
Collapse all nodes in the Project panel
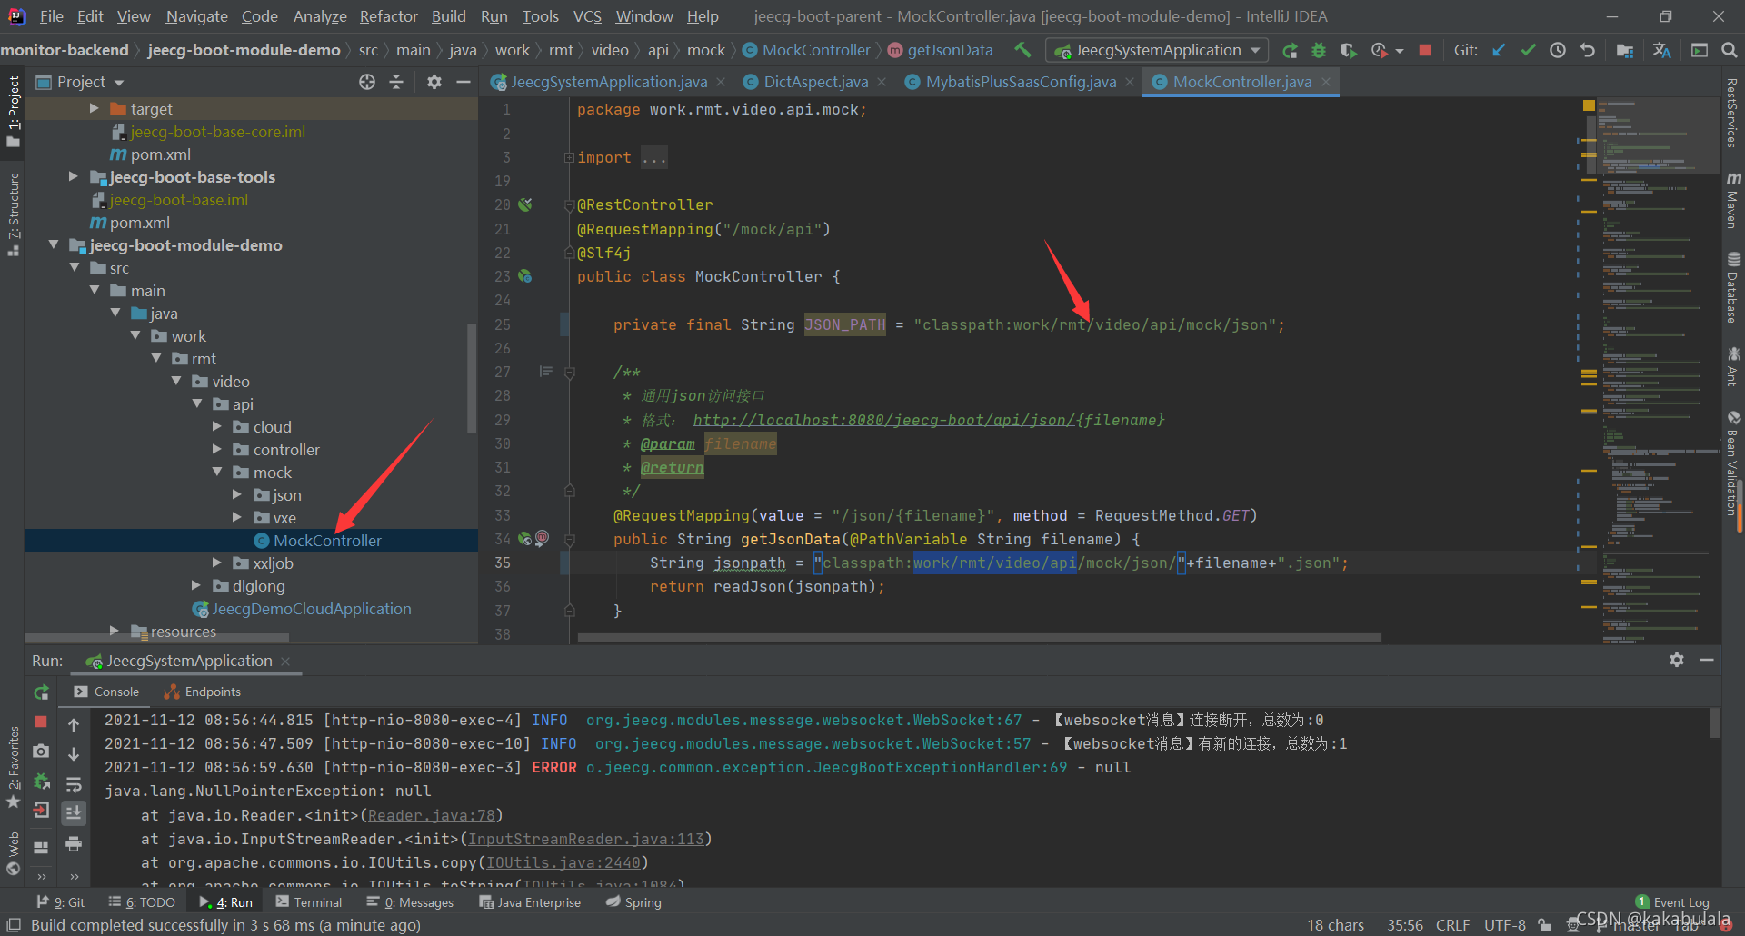pos(396,82)
